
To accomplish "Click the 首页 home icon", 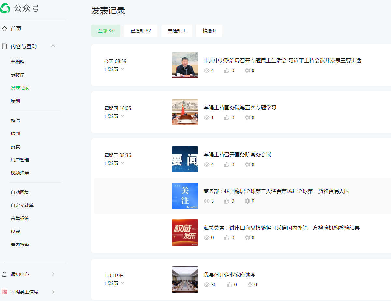I will [4, 29].
